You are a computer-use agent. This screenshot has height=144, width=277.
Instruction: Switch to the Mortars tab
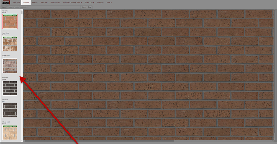[35, 2]
